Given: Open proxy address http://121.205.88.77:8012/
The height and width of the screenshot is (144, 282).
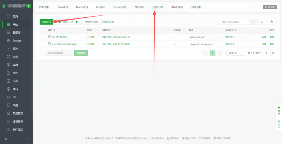Looking at the screenshot, I should pos(116,37).
